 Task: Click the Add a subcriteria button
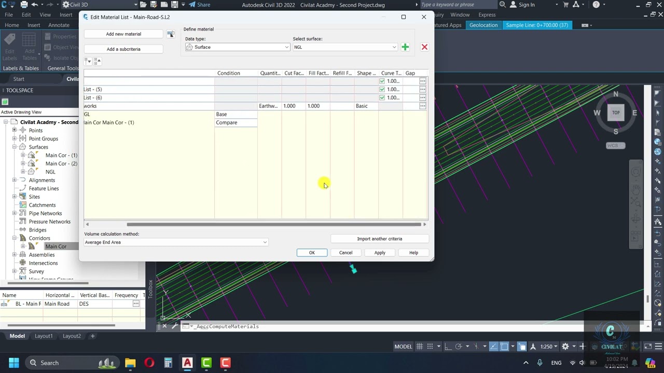point(123,49)
